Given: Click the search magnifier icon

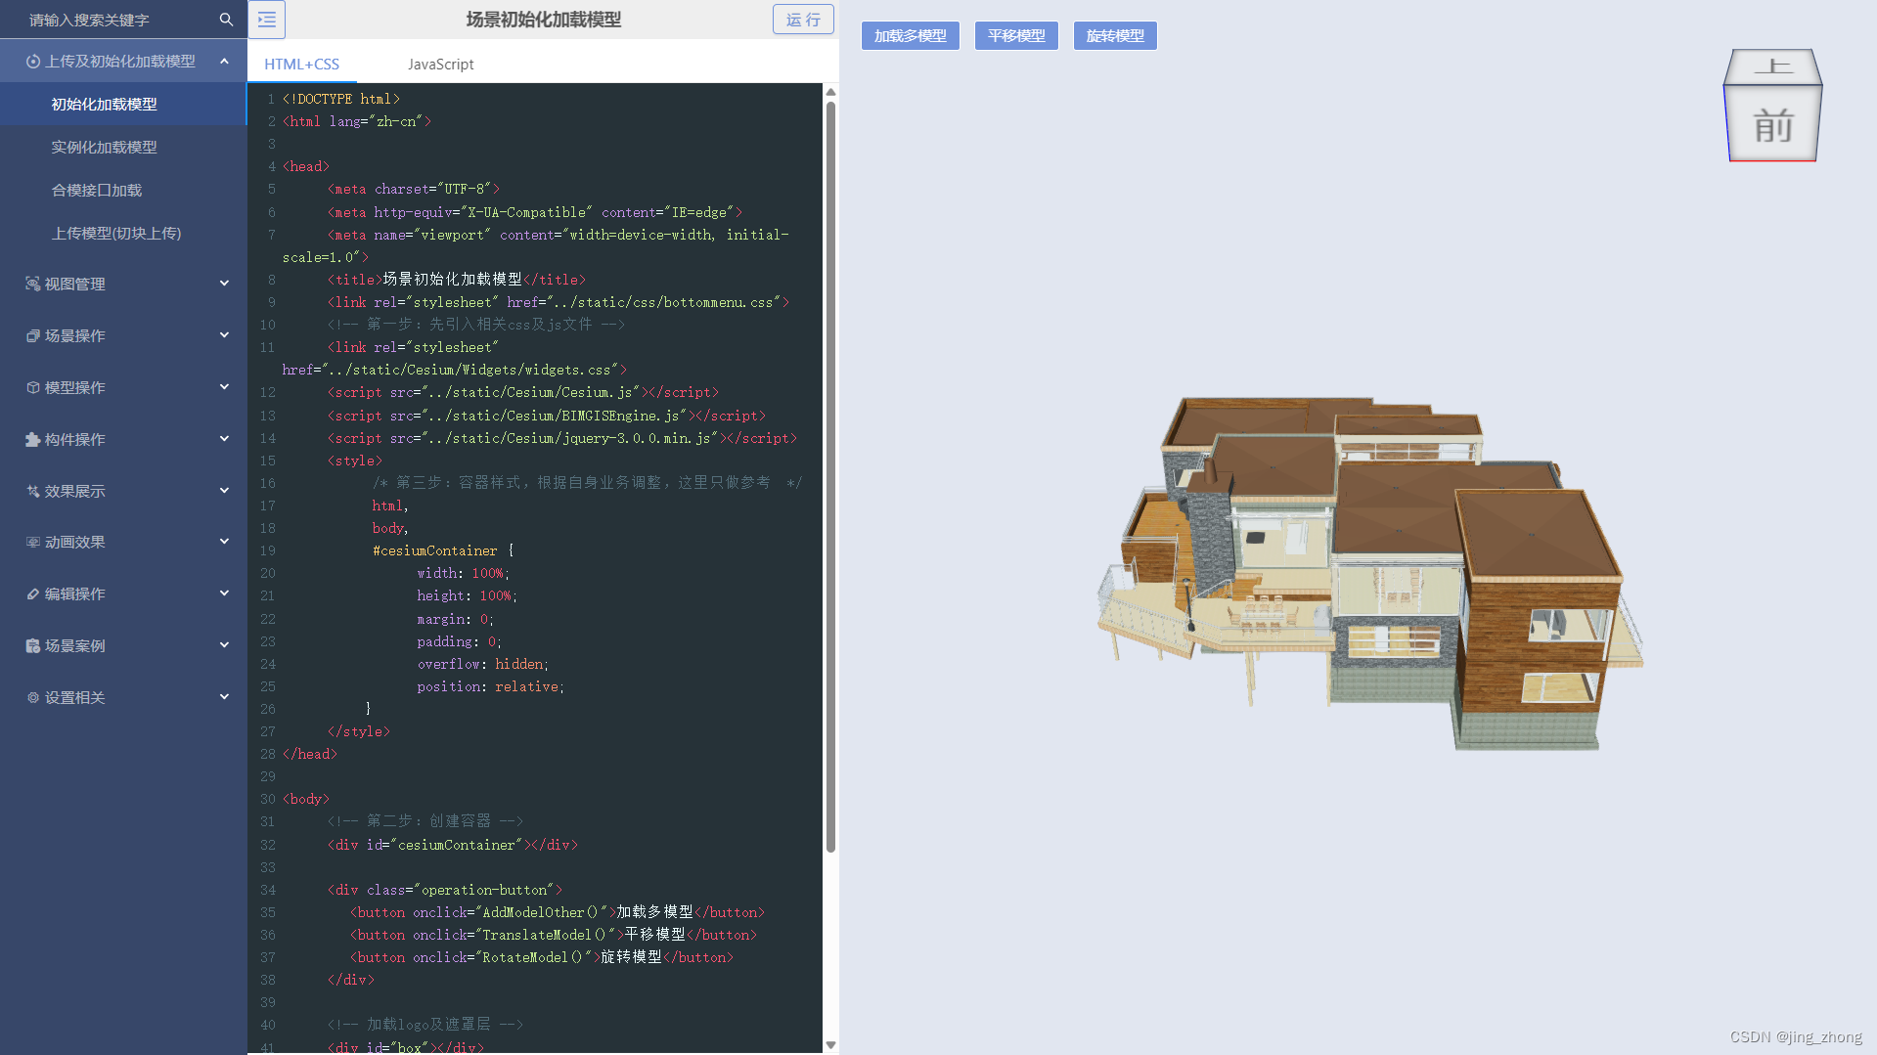Looking at the screenshot, I should (x=226, y=20).
